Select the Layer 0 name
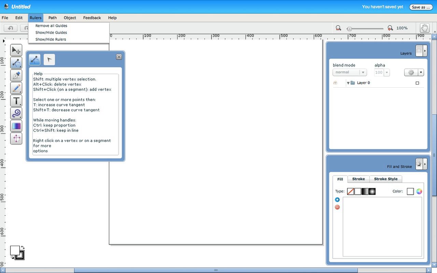The height and width of the screenshot is (273, 437). point(363,83)
